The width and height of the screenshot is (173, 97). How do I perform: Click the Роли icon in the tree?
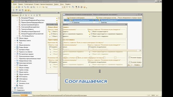coord(17,43)
